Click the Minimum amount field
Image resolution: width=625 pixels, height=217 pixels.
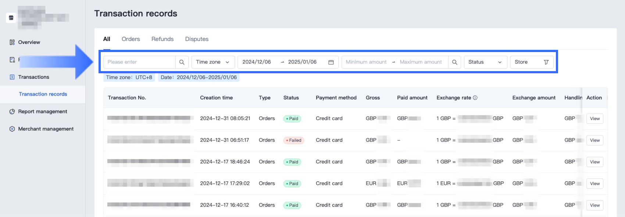(x=366, y=62)
